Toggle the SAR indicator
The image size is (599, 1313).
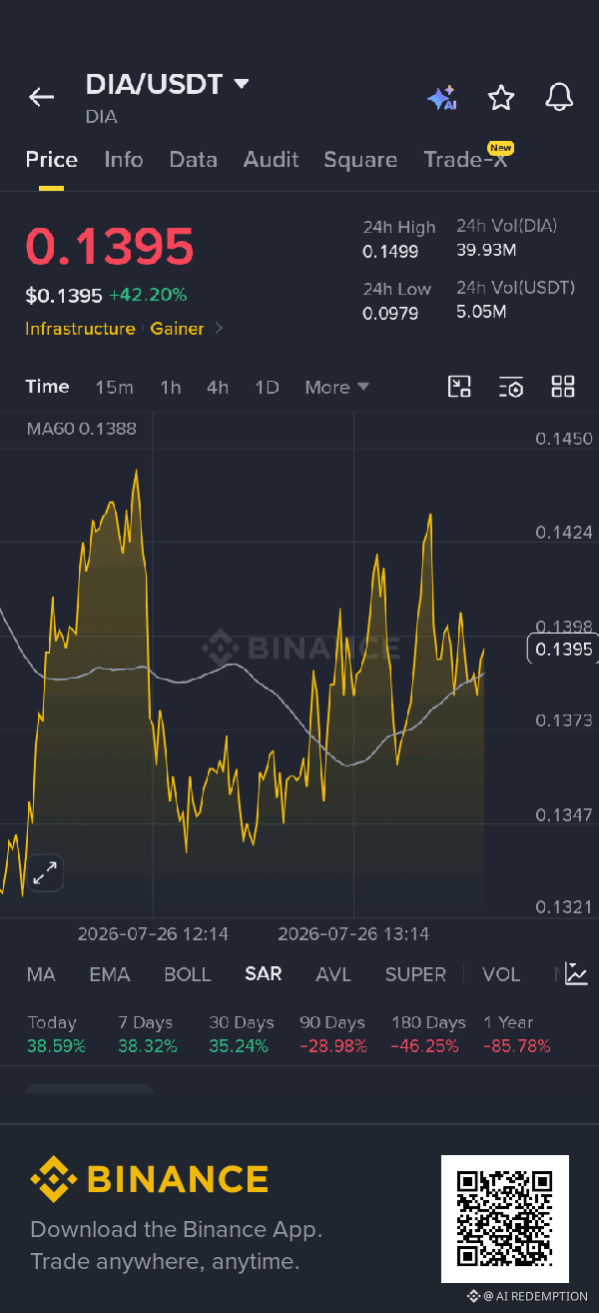coord(264,974)
